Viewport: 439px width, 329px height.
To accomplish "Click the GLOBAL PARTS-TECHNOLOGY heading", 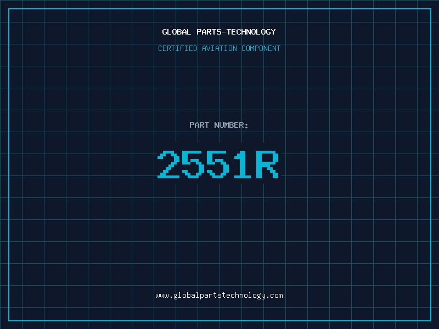I will point(219,32).
